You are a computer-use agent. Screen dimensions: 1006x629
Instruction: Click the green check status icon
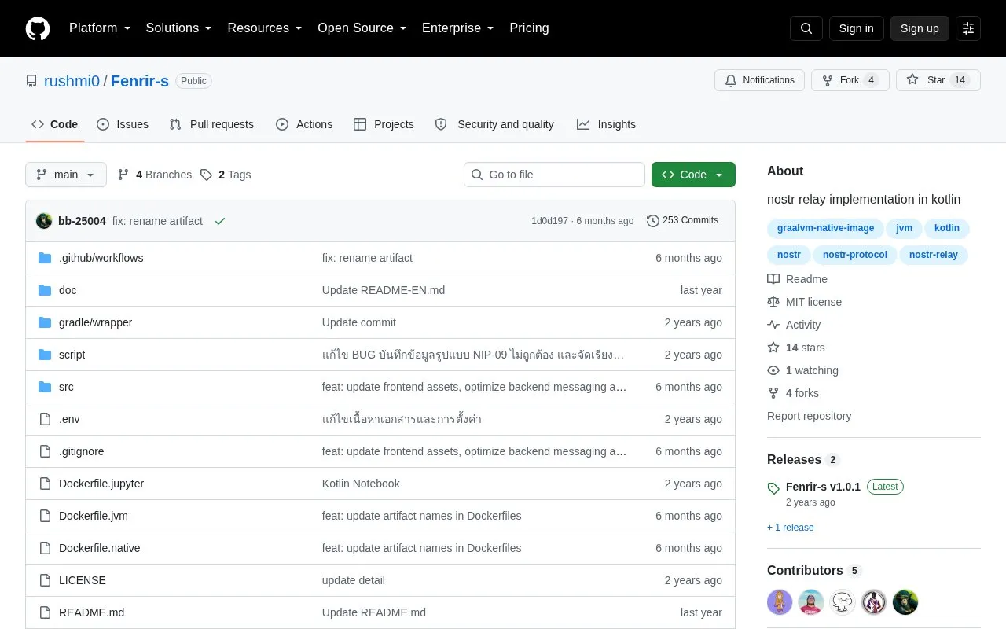click(220, 221)
